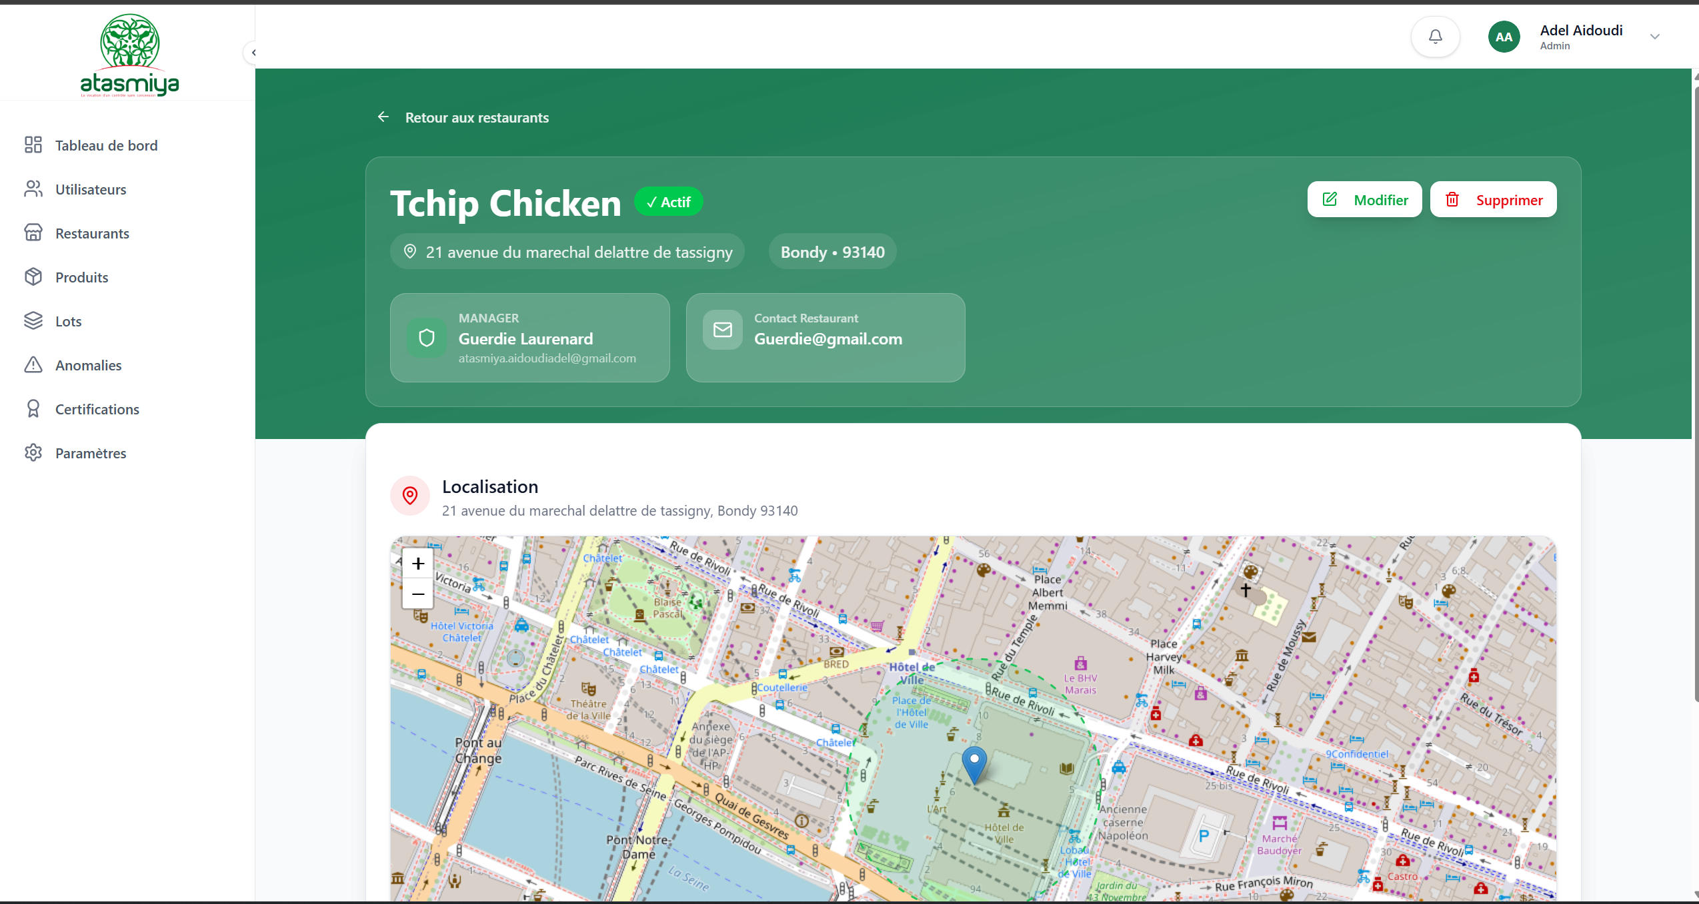Click the Restaurants storefront icon
1699x904 pixels.
point(33,233)
